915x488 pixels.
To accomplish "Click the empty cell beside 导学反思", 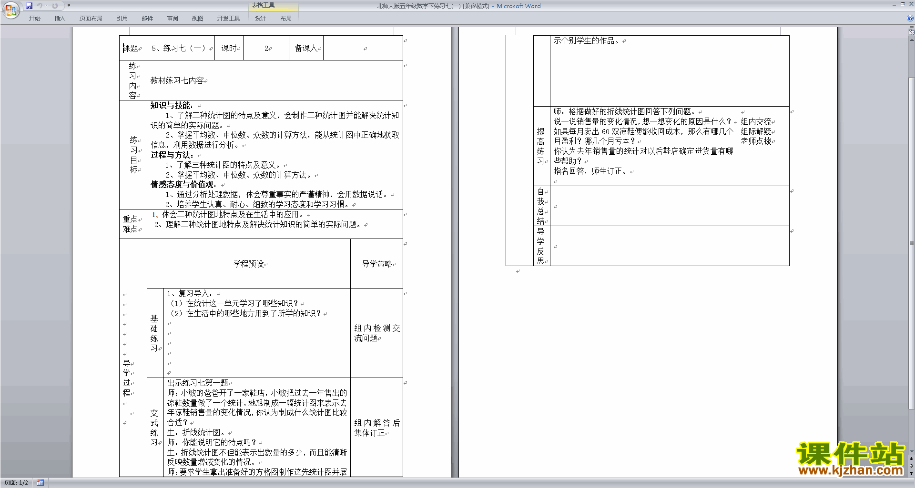I will pyautogui.click(x=670, y=246).
